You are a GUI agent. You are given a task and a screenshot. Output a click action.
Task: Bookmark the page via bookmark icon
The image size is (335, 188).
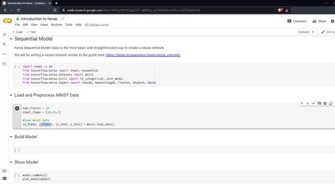pos(55,10)
